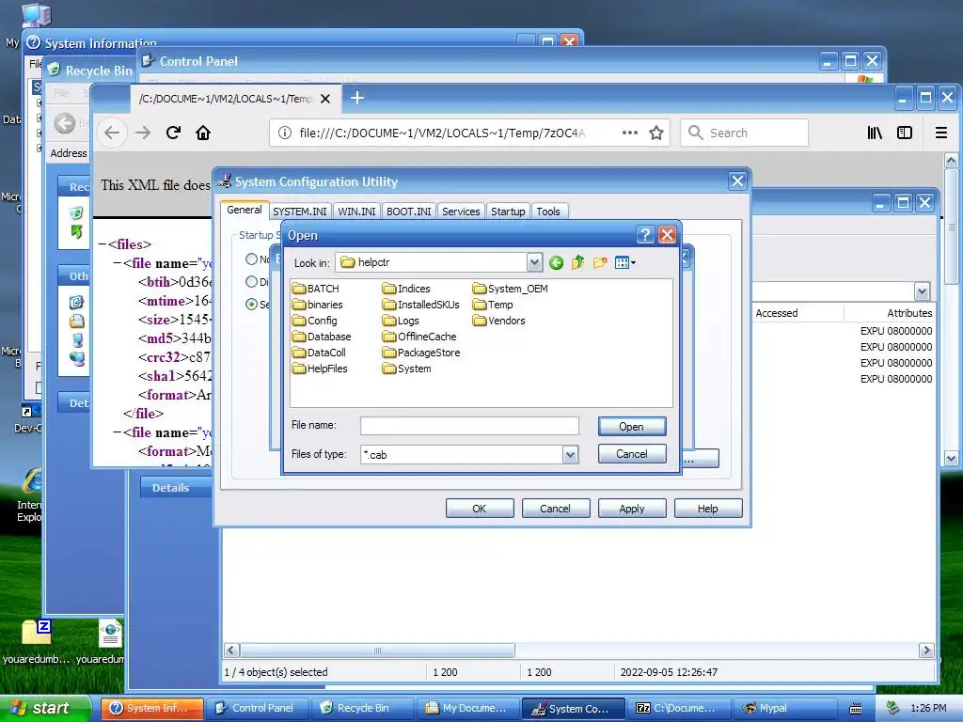Screen dimensions: 963x722
Task: Create a new folder in Open dialog
Action: point(599,263)
